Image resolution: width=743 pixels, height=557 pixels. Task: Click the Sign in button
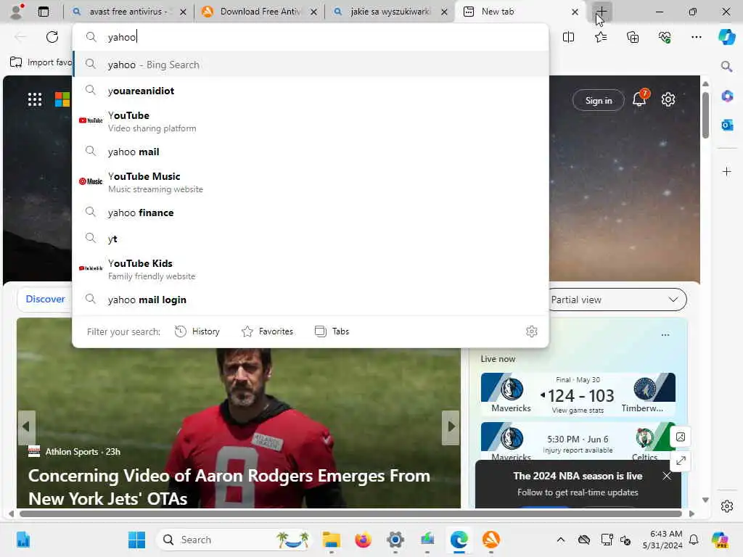tap(599, 100)
